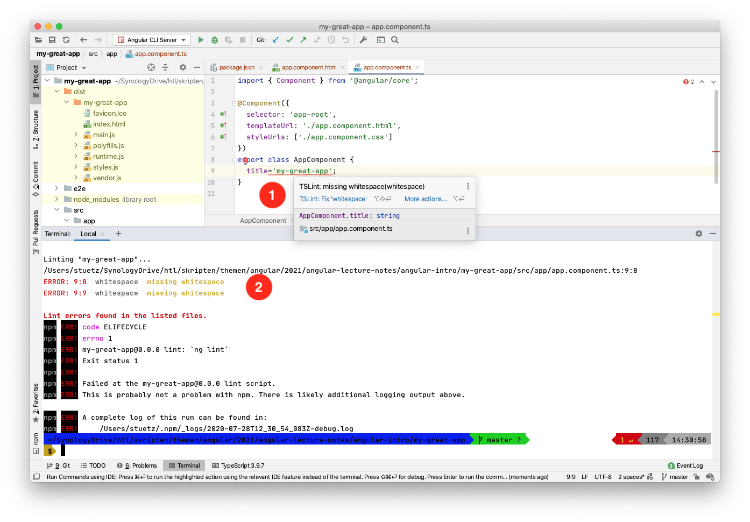This screenshot has width=750, height=522.
Task: Stop the running process
Action: click(243, 40)
